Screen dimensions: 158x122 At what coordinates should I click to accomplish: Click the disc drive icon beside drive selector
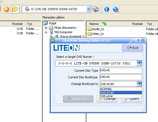96,9
